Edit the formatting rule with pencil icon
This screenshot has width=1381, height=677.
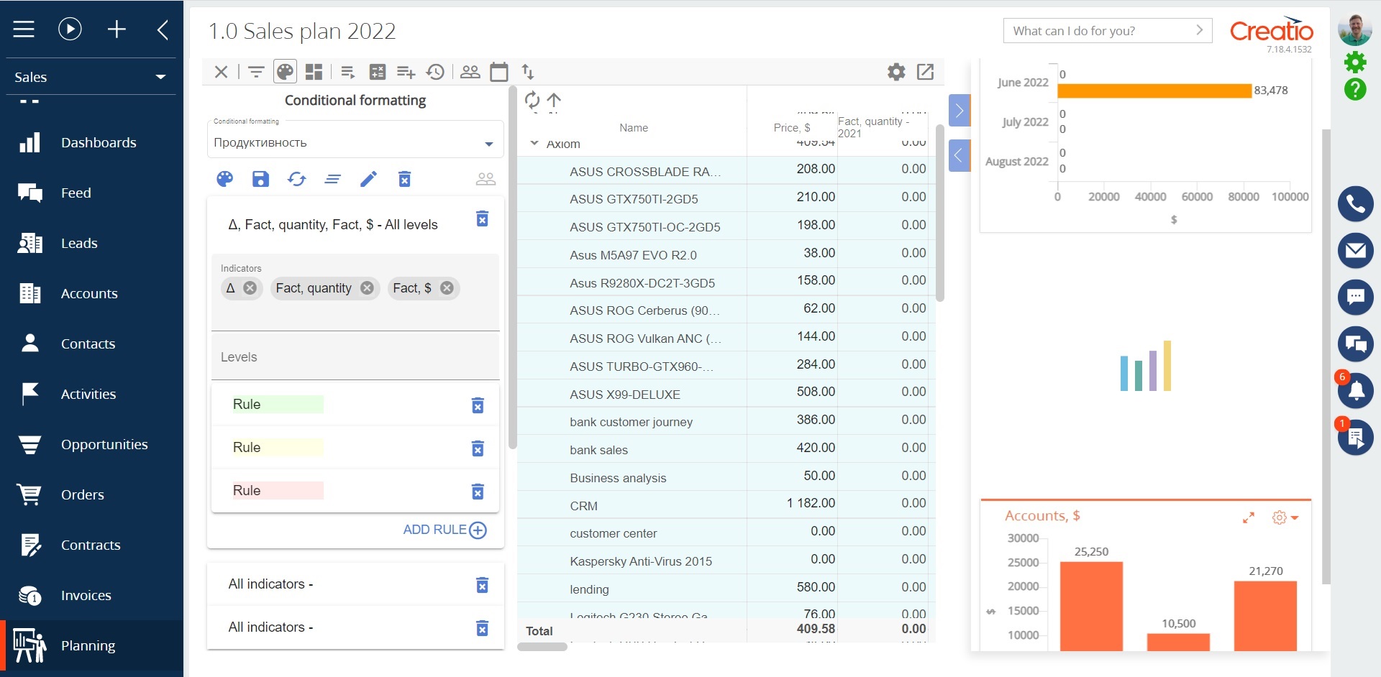(369, 179)
